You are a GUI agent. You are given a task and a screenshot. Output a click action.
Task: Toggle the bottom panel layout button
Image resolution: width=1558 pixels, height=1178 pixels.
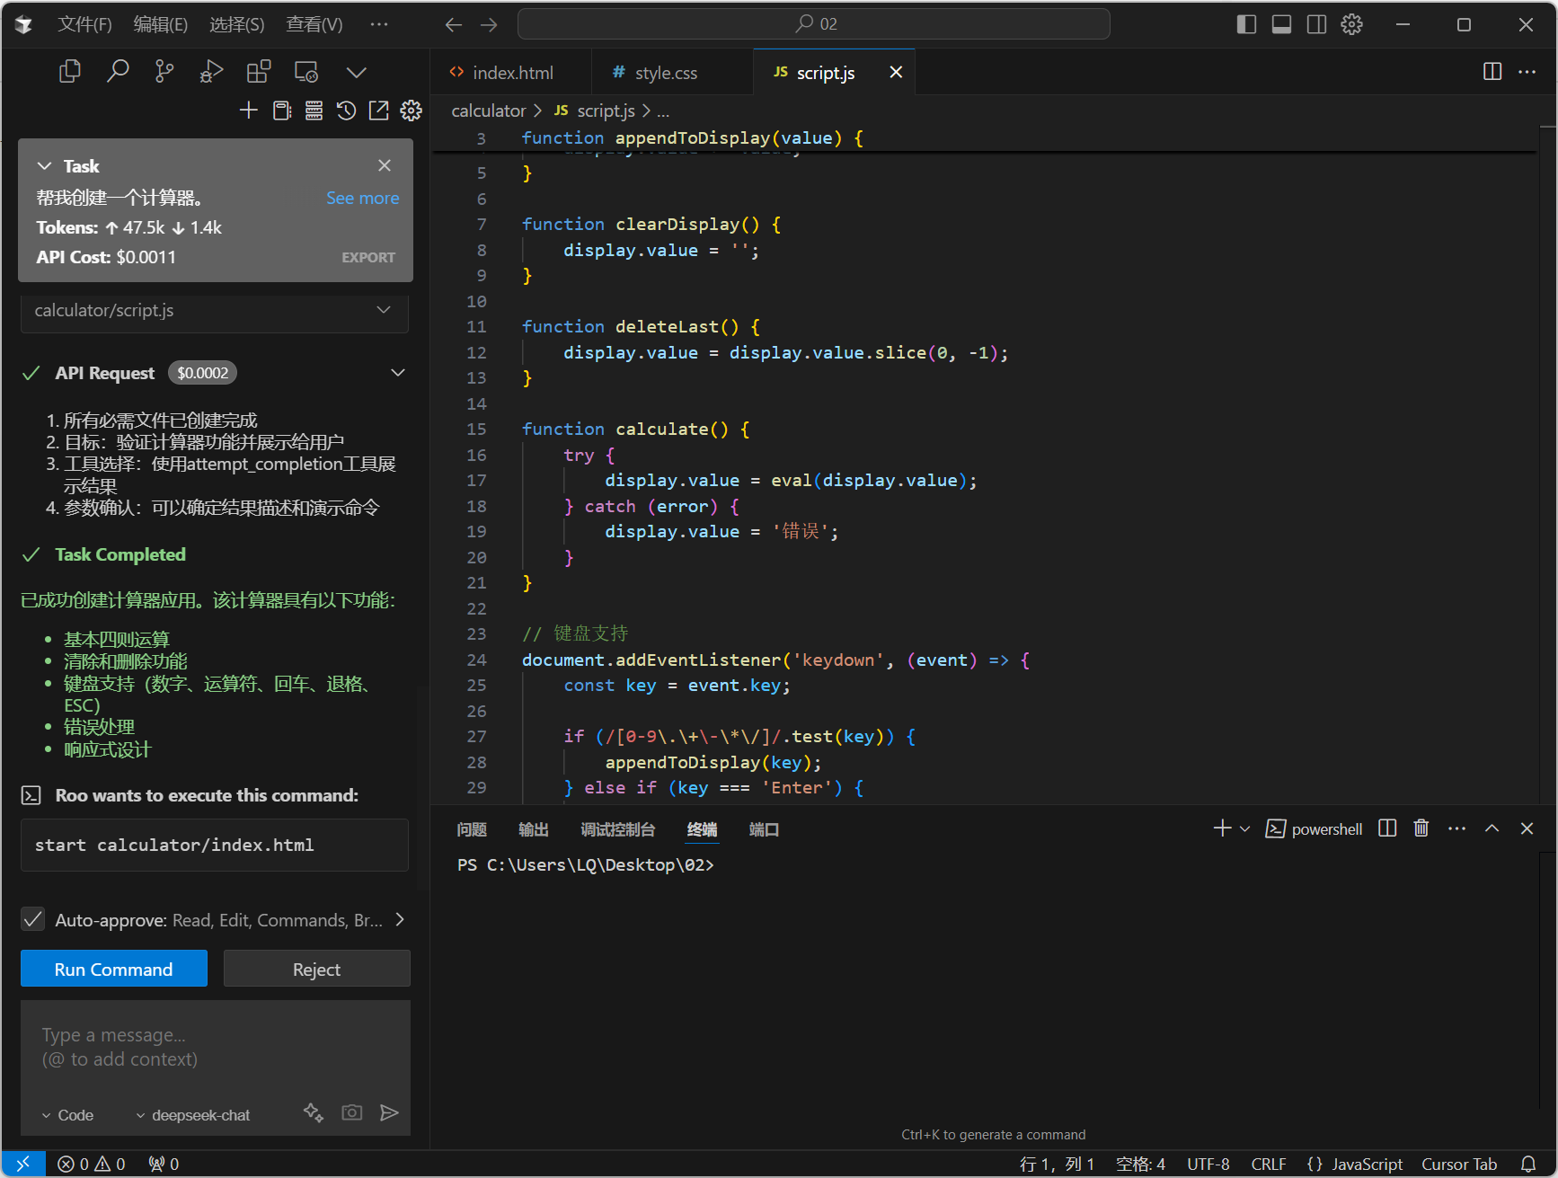coord(1281,24)
